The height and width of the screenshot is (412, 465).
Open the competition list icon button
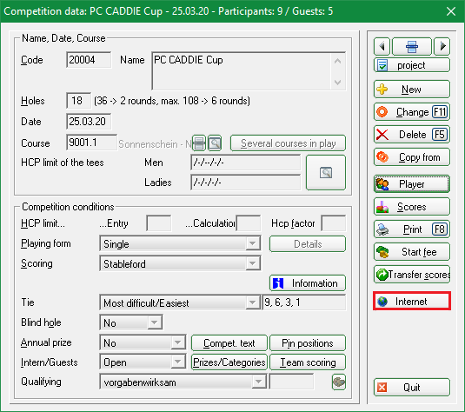coord(412,46)
